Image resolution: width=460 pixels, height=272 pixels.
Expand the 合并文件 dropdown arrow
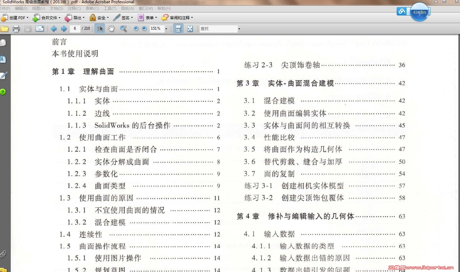(x=59, y=18)
